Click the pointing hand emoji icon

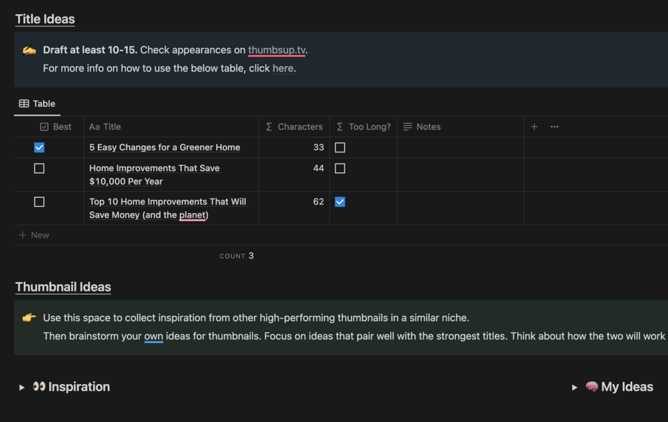click(x=29, y=318)
